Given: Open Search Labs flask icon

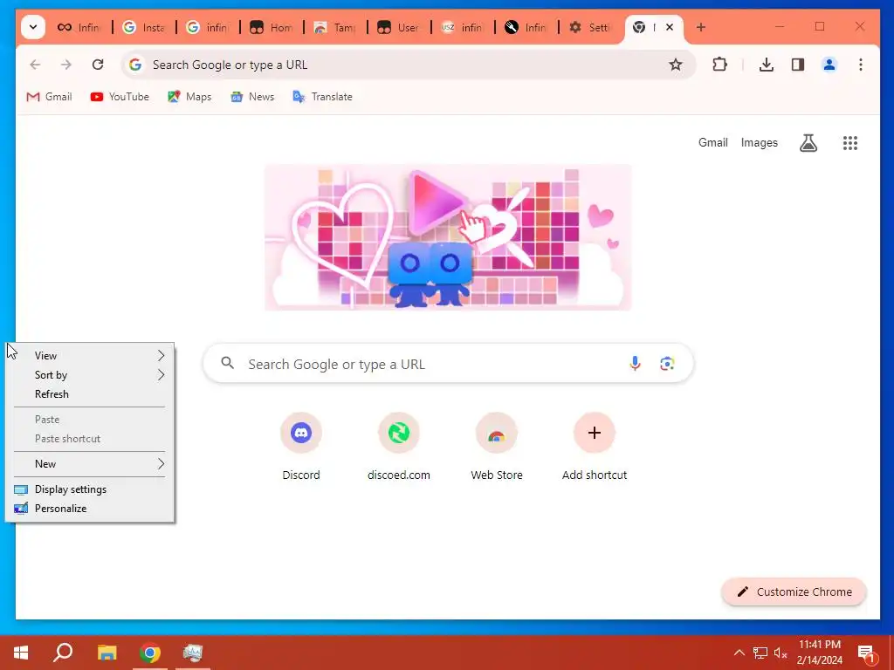Looking at the screenshot, I should tap(808, 142).
